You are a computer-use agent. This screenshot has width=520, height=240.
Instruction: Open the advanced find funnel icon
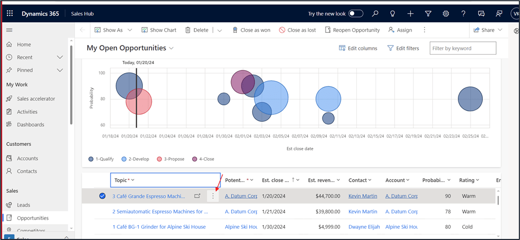click(428, 13)
